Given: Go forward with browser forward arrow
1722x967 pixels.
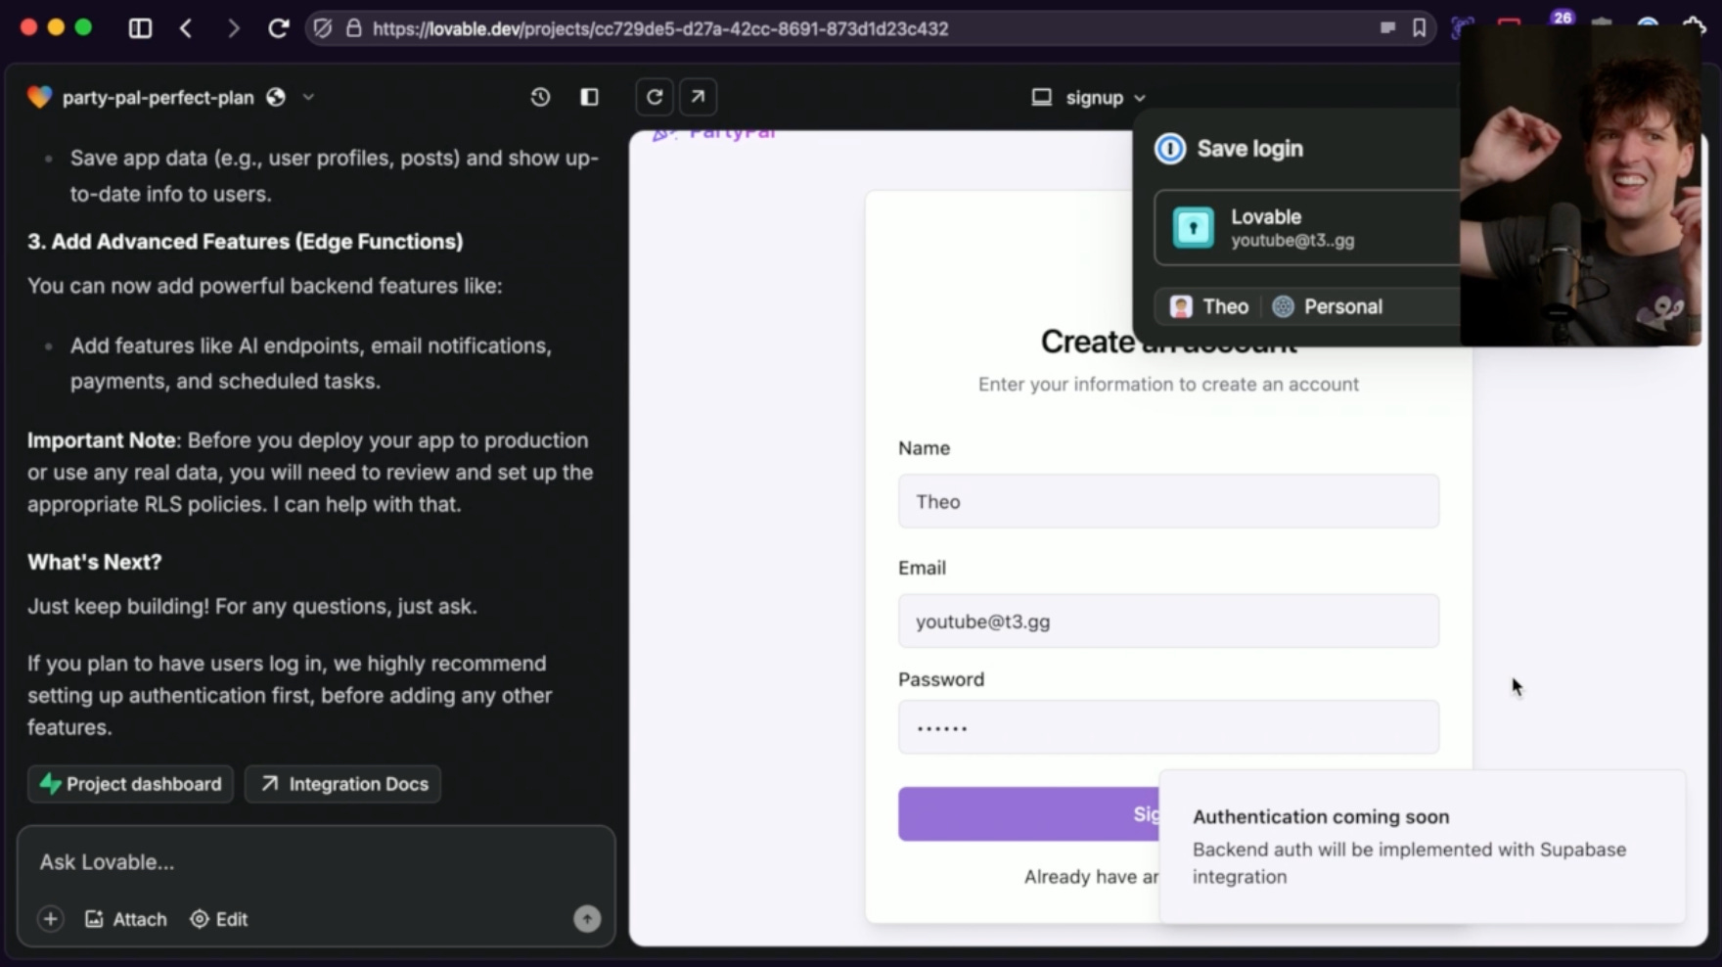Looking at the screenshot, I should pos(233,28).
